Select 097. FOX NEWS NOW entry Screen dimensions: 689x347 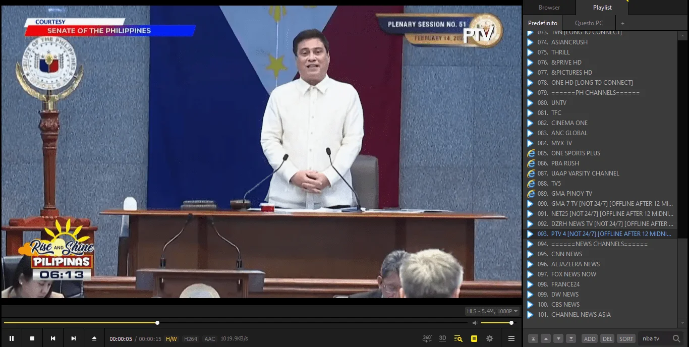tap(600, 274)
